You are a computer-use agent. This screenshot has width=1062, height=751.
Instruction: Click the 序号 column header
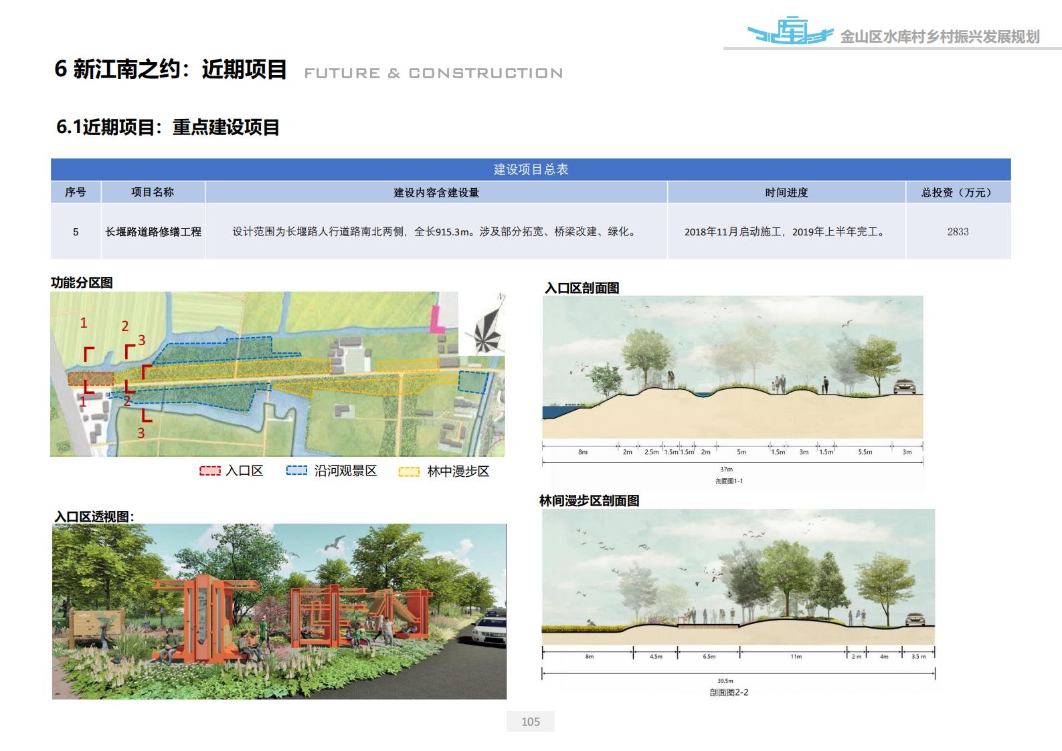(76, 192)
